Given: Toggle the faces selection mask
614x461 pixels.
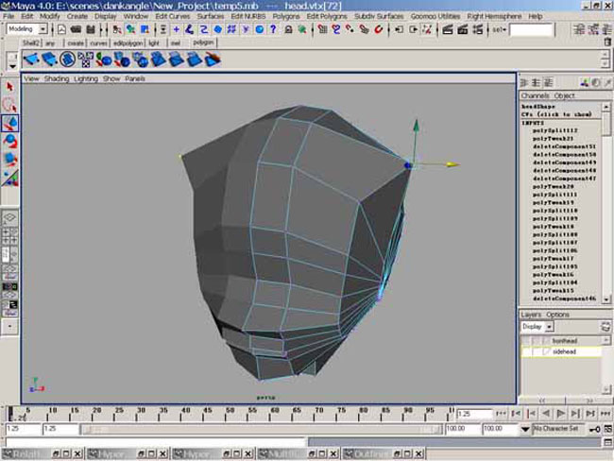Looking at the screenshot, I should [217, 29].
